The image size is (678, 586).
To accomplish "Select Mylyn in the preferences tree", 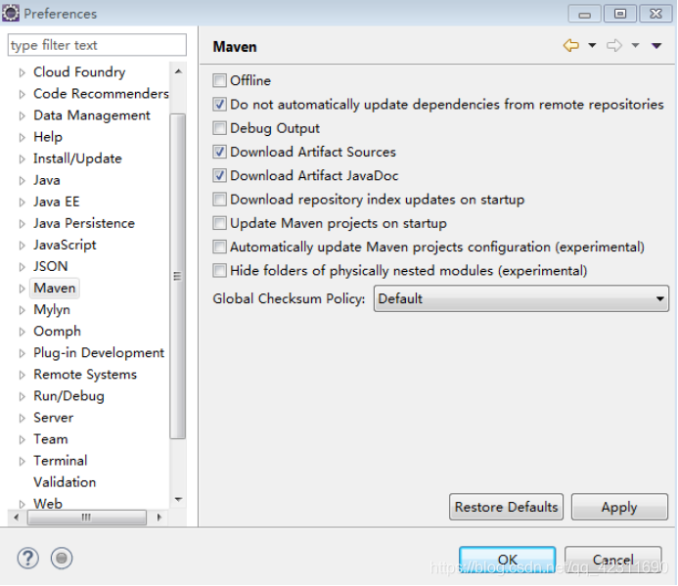I will 52,310.
